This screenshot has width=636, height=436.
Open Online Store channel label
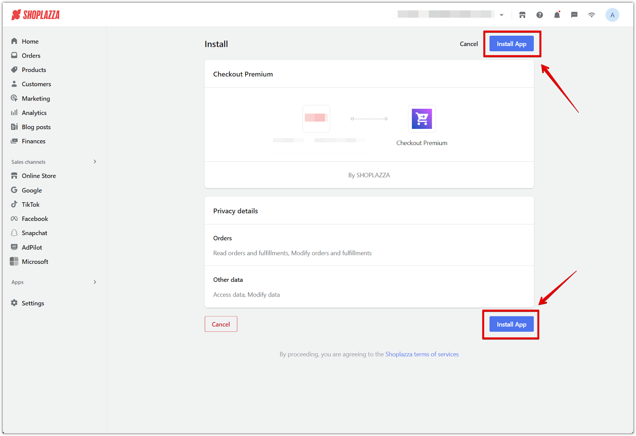[39, 176]
